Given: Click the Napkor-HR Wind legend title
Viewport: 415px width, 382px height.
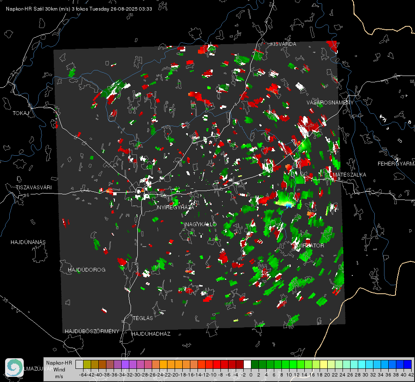Looking at the screenshot, I should click(59, 366).
